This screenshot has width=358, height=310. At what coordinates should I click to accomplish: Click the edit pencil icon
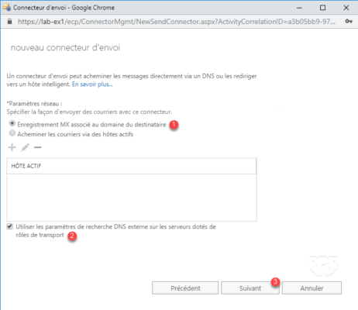(25, 147)
